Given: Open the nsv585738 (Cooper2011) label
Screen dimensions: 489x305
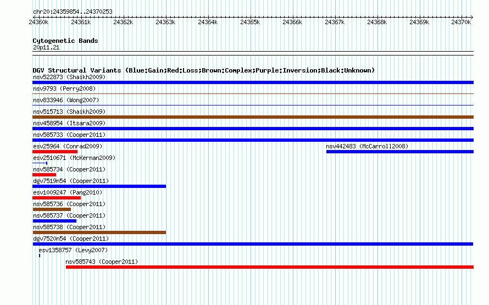Looking at the screenshot, I should click(x=69, y=227).
